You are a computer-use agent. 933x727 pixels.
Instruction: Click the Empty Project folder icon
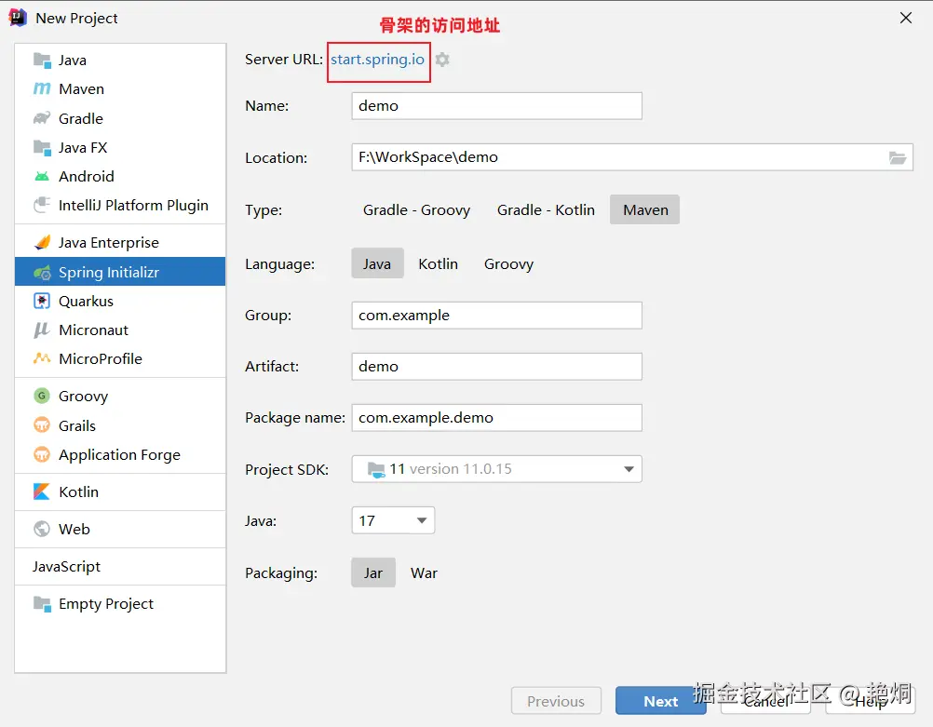point(42,604)
